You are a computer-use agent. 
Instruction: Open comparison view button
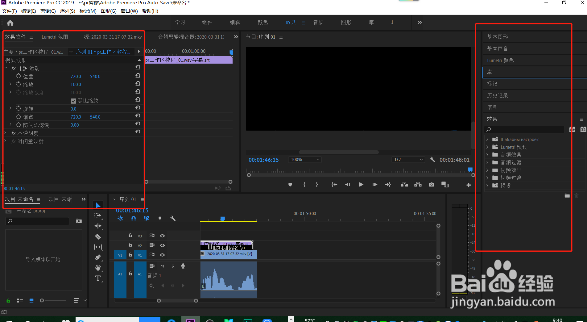pyautogui.click(x=445, y=185)
